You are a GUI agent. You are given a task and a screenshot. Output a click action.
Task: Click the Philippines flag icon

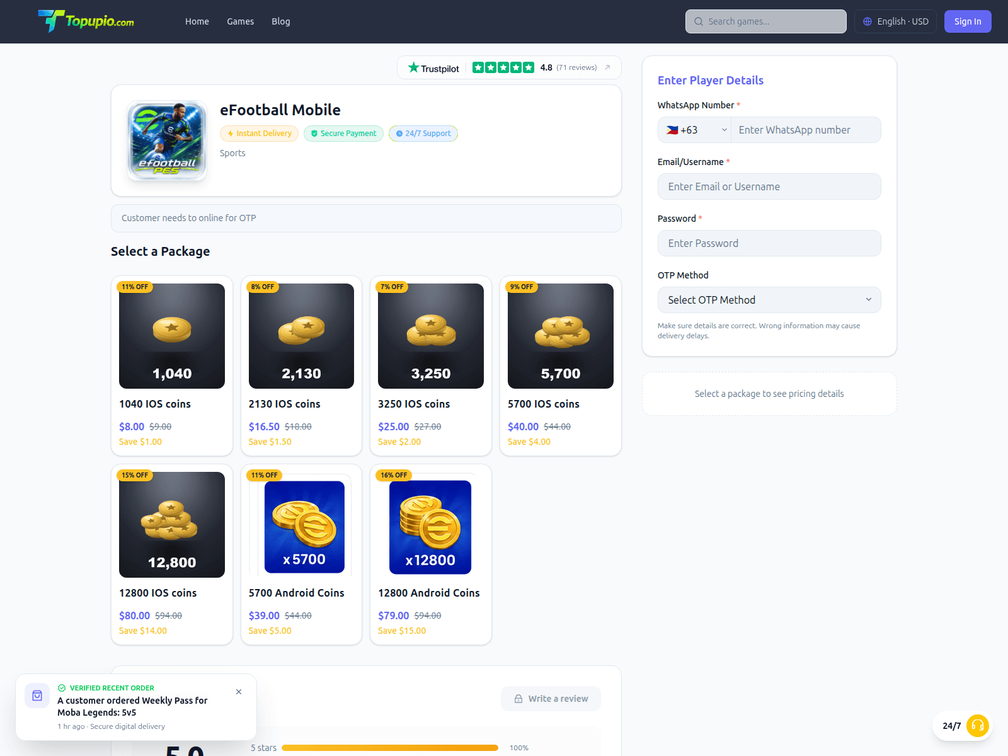click(672, 130)
